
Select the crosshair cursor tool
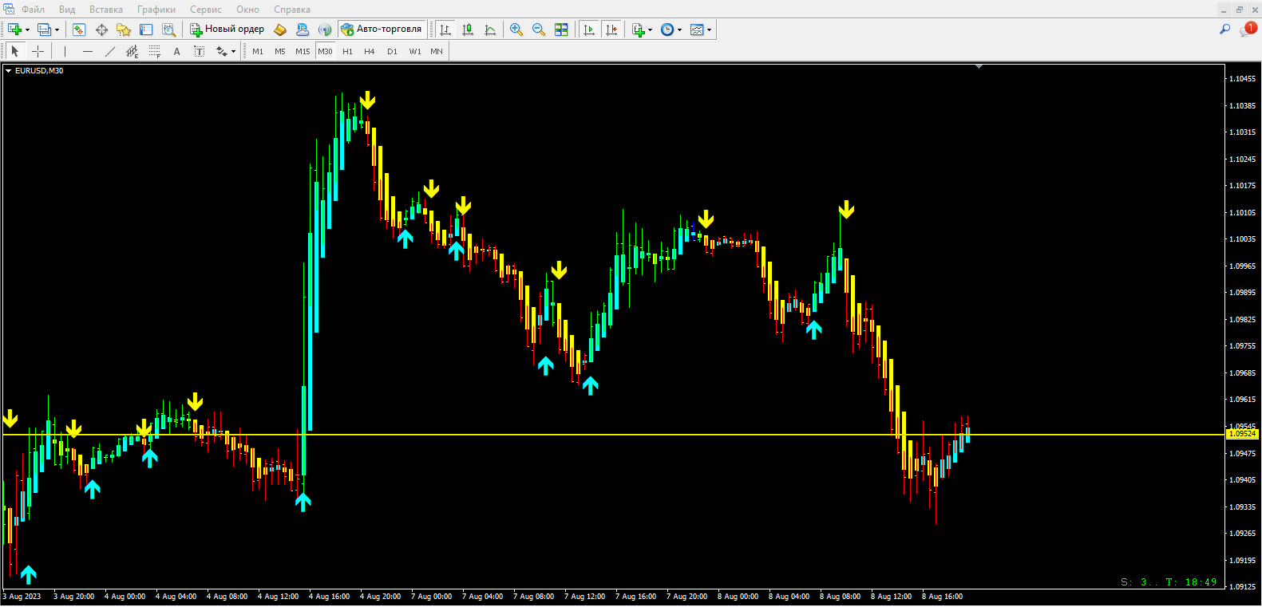[38, 51]
